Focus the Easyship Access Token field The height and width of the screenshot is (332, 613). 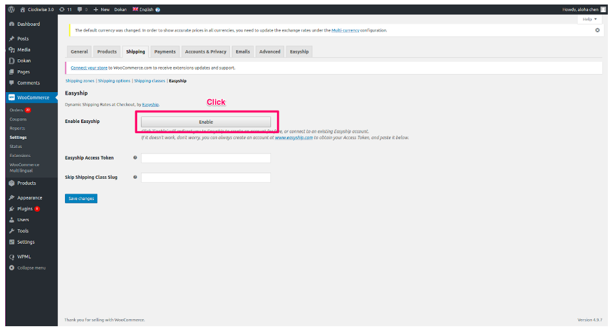point(206,158)
